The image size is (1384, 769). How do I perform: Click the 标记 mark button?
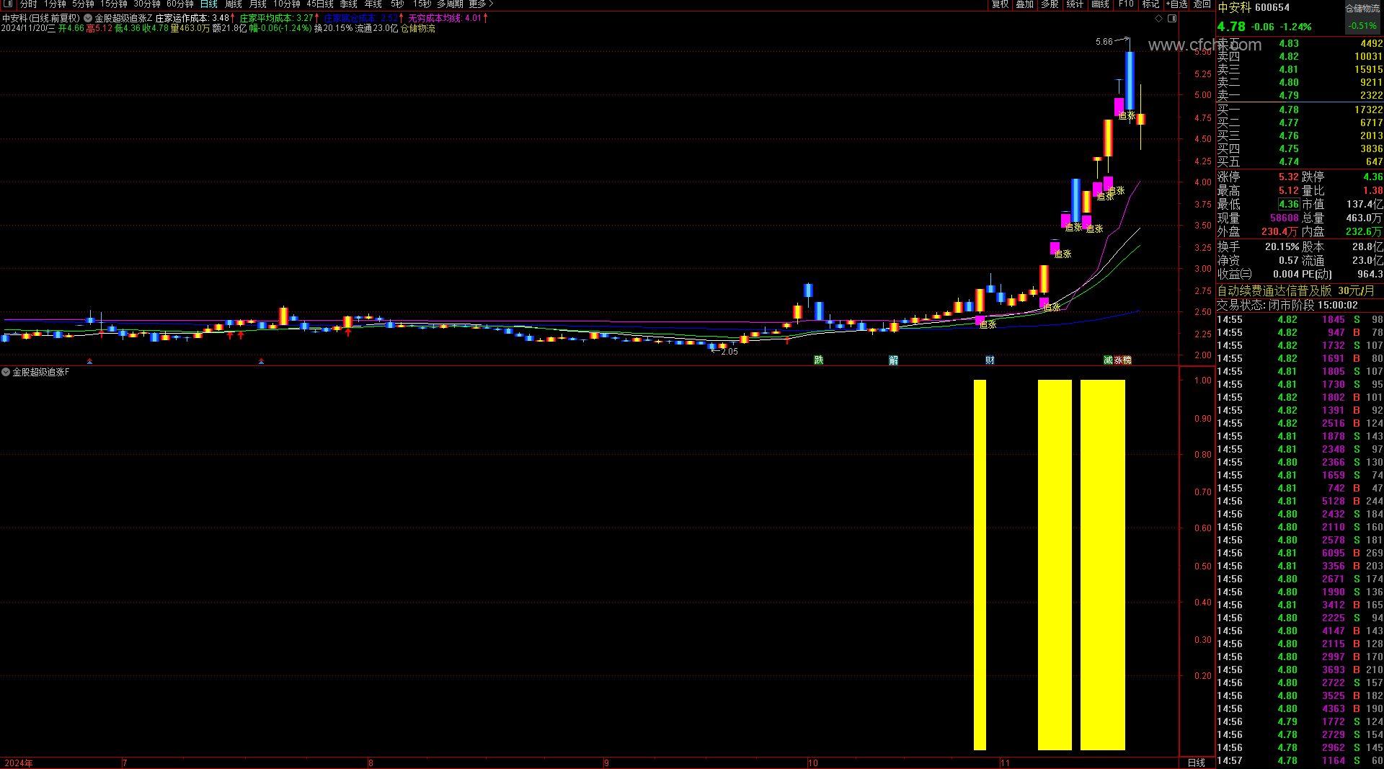[1150, 4]
